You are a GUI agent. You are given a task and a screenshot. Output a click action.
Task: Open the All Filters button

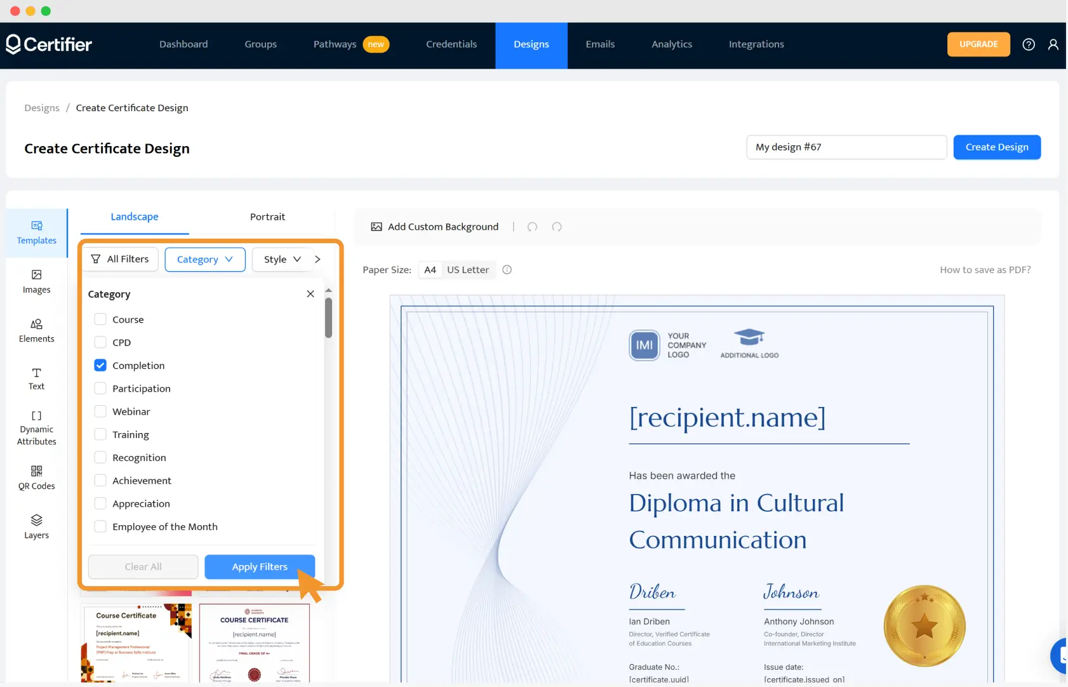point(120,259)
